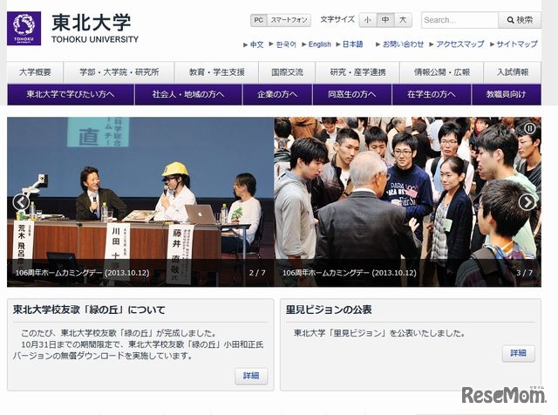Click heading 東北大学校友歌「緑の丘」について

(89, 310)
